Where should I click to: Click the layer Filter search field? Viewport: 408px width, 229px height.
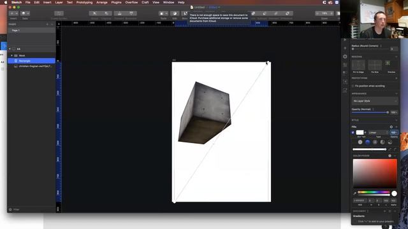coord(31,209)
